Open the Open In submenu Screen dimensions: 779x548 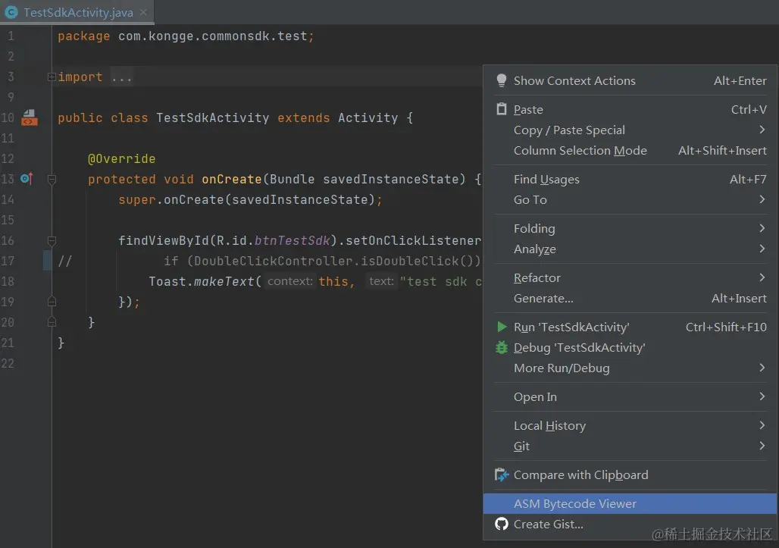click(630, 397)
